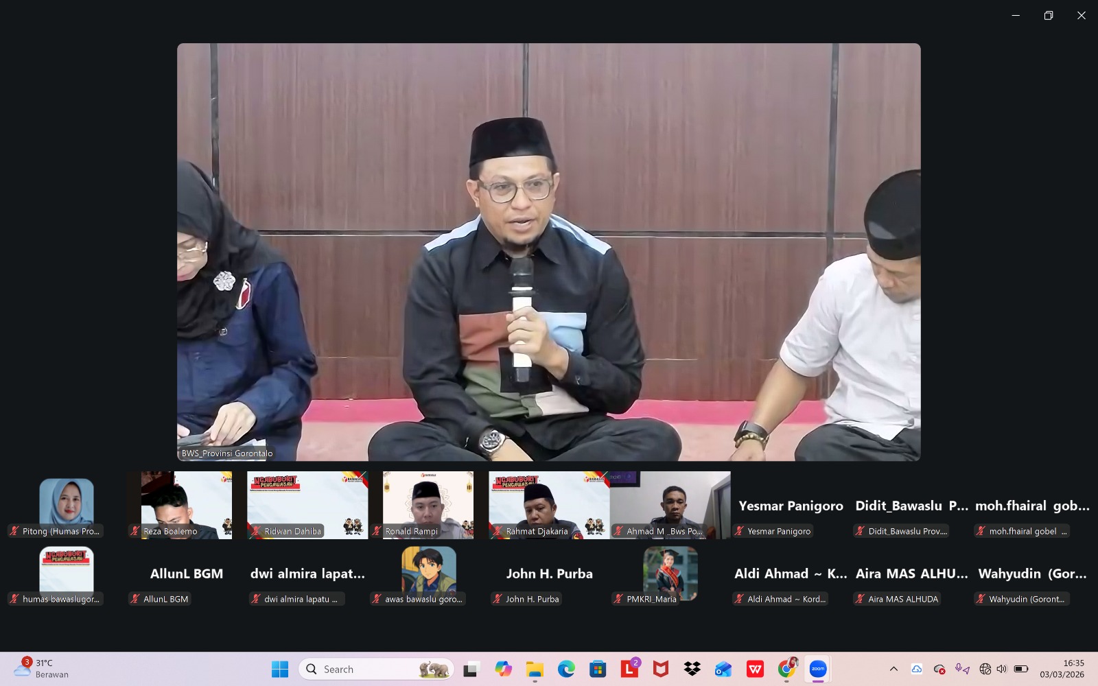This screenshot has width=1098, height=686.
Task: Click the microphone-in-use tray icon
Action: coord(962,669)
